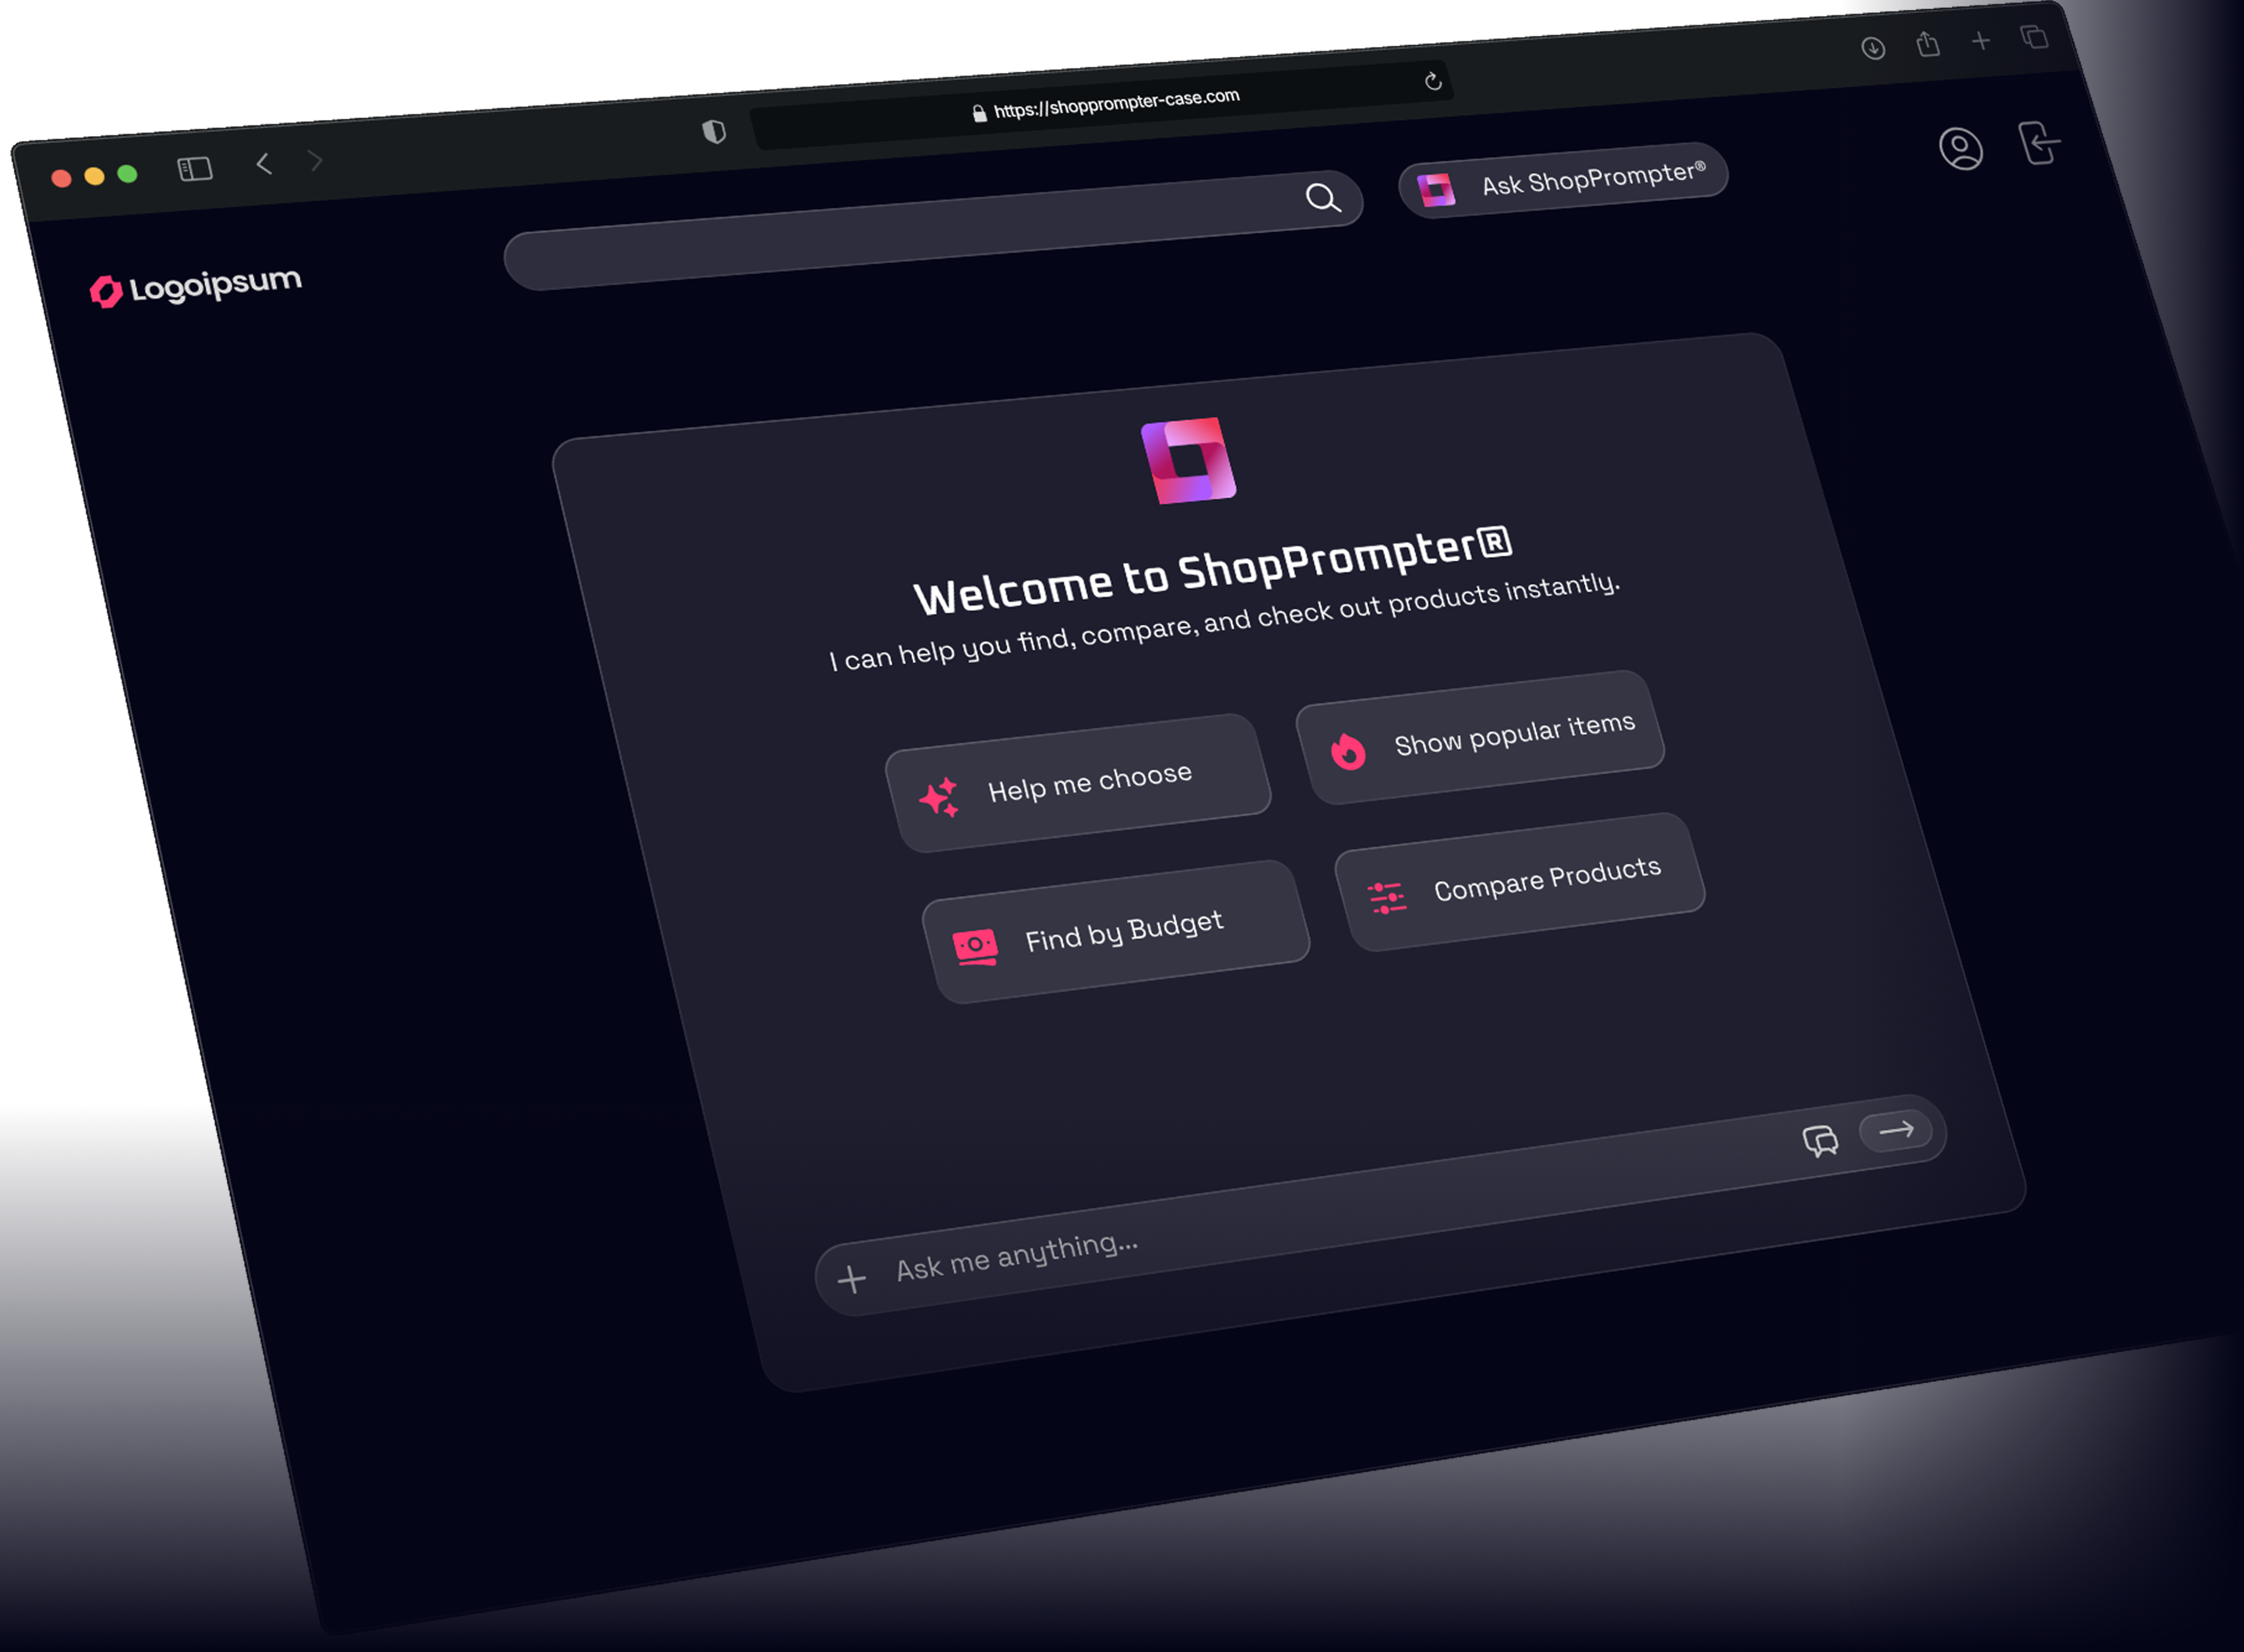This screenshot has width=2244, height=1652.
Task: Click the browser share icon
Action: coord(1927,44)
